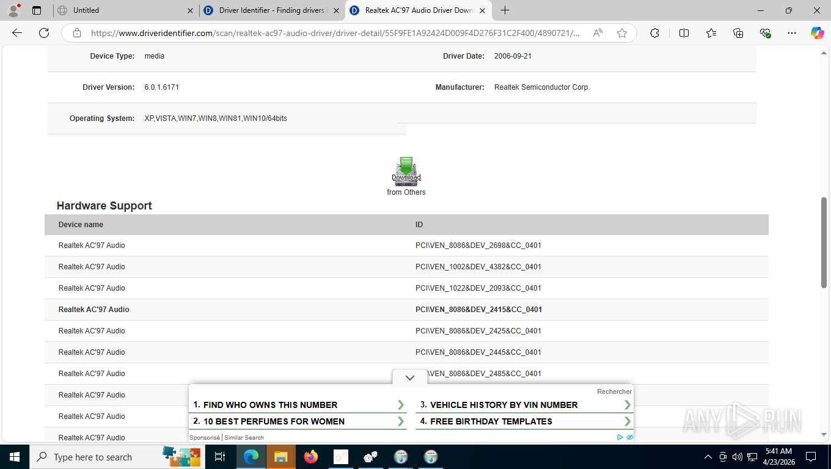Screen dimensions: 831x469
Task: Click the 'Device name' column header
Action: [81, 225]
